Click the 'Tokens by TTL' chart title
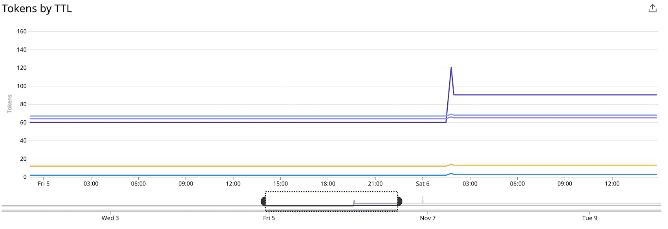Viewport: 668px width, 229px height. coord(37,9)
